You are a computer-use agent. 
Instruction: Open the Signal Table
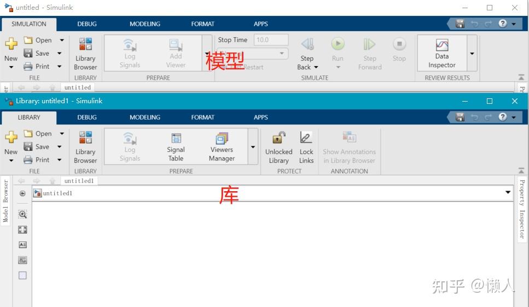(176, 147)
